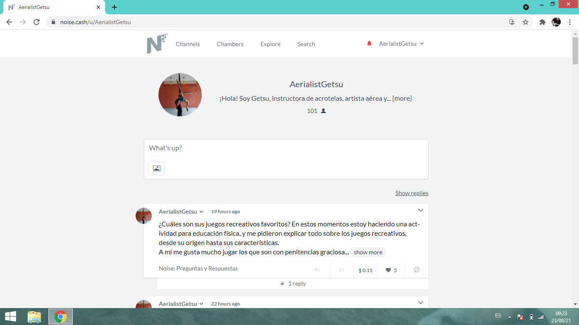Reload the current page

pyautogui.click(x=36, y=22)
